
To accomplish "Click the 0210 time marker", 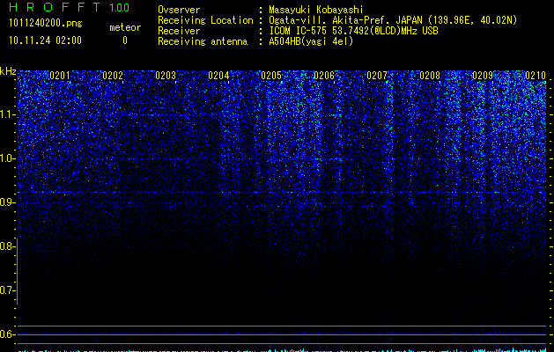I will point(536,76).
